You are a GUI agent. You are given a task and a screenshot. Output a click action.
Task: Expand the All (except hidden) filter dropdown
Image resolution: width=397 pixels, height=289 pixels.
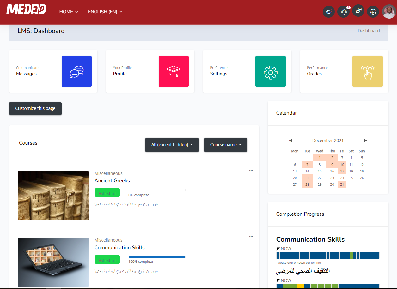[x=172, y=145]
